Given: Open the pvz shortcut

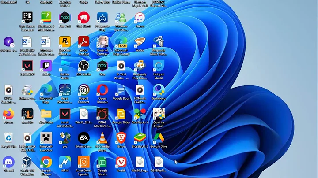Looking at the screenshot, I should (64, 138).
